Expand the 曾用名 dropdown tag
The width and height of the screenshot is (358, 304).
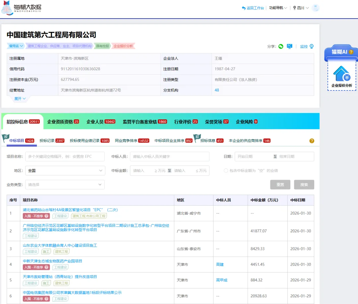(16, 46)
